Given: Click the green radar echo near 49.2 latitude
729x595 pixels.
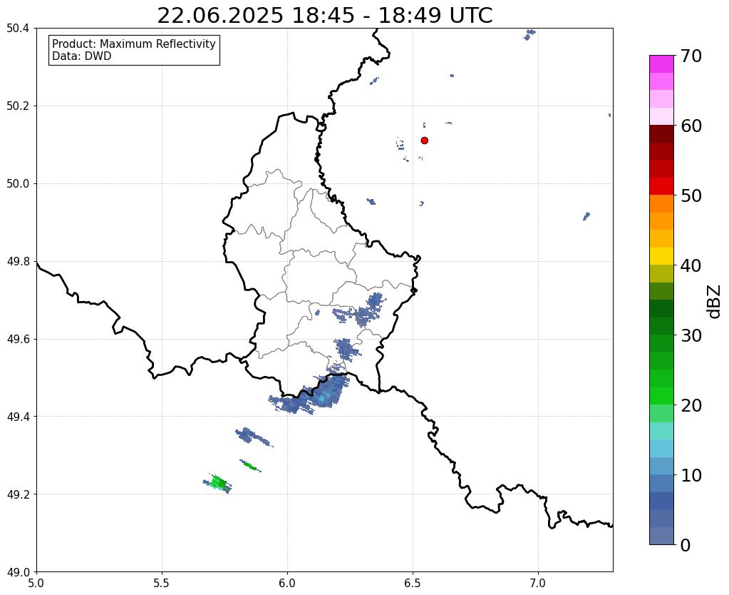Looking at the screenshot, I should point(218,484).
